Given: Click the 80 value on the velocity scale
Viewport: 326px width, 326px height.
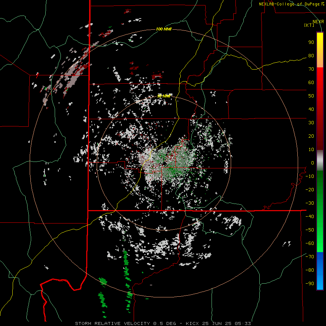Looking at the screenshot, I should 311,56.
